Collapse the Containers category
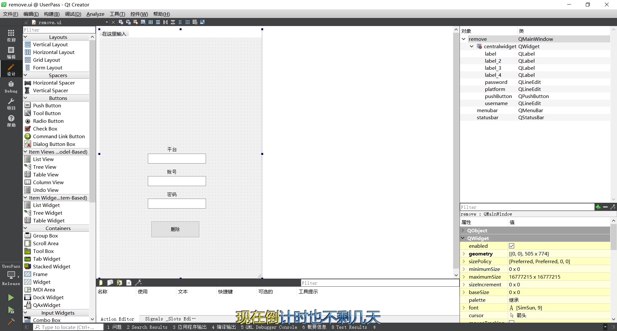617x331 pixels. [x=25, y=228]
